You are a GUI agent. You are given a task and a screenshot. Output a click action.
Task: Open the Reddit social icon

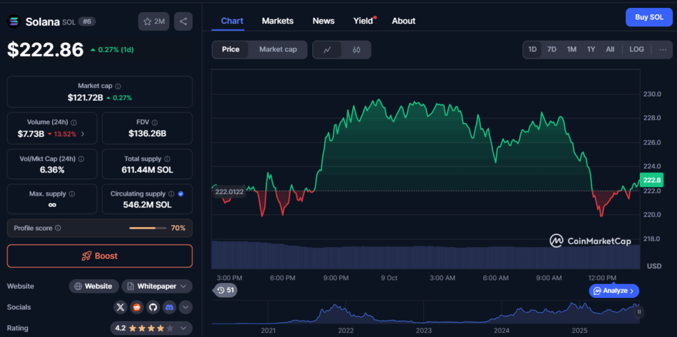click(136, 307)
